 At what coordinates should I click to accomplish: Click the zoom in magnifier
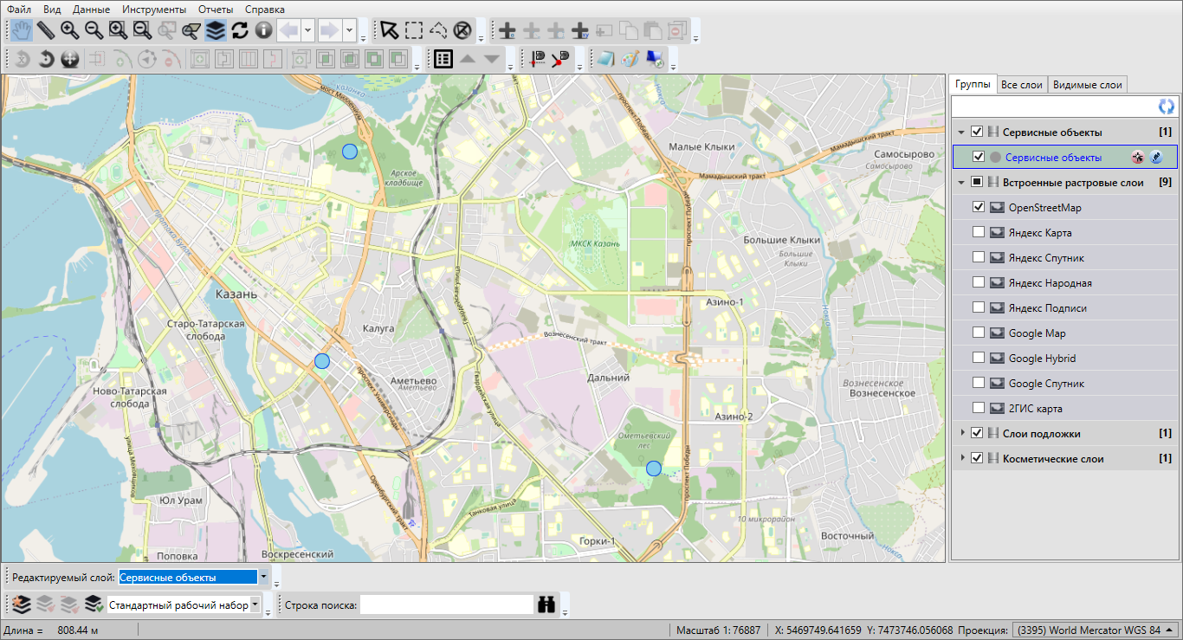[x=69, y=30]
